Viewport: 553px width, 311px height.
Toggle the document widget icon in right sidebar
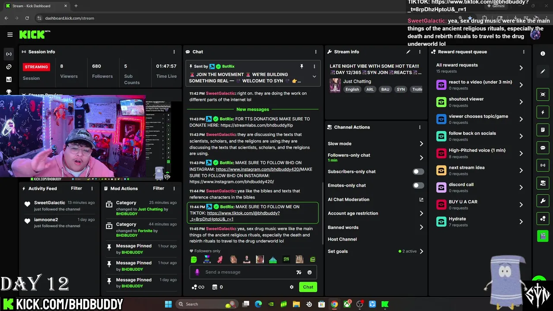pos(543,130)
